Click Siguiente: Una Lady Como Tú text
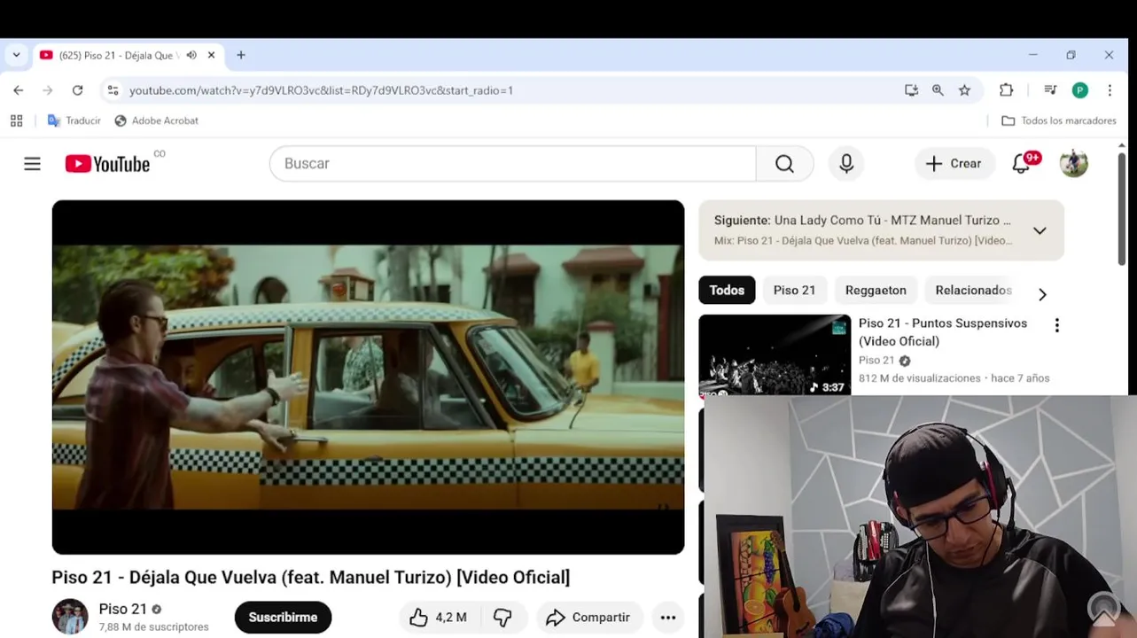Screen dimensions: 1137x638 [x=862, y=220]
